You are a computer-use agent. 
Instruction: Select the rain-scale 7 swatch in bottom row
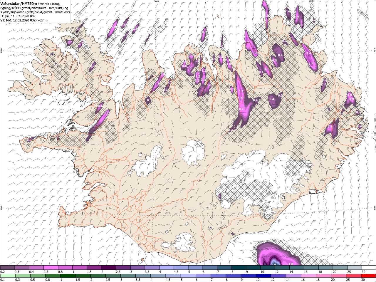click(218, 276)
